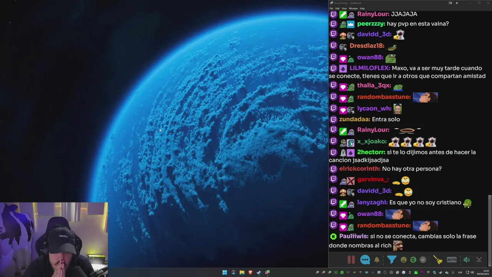The width and height of the screenshot is (492, 277).
Task: Click the message "hay pvp en esta vaina?"
Action: [418, 24]
